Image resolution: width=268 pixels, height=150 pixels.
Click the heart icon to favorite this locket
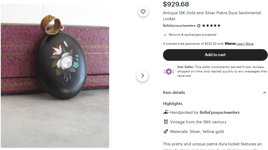click(x=143, y=12)
